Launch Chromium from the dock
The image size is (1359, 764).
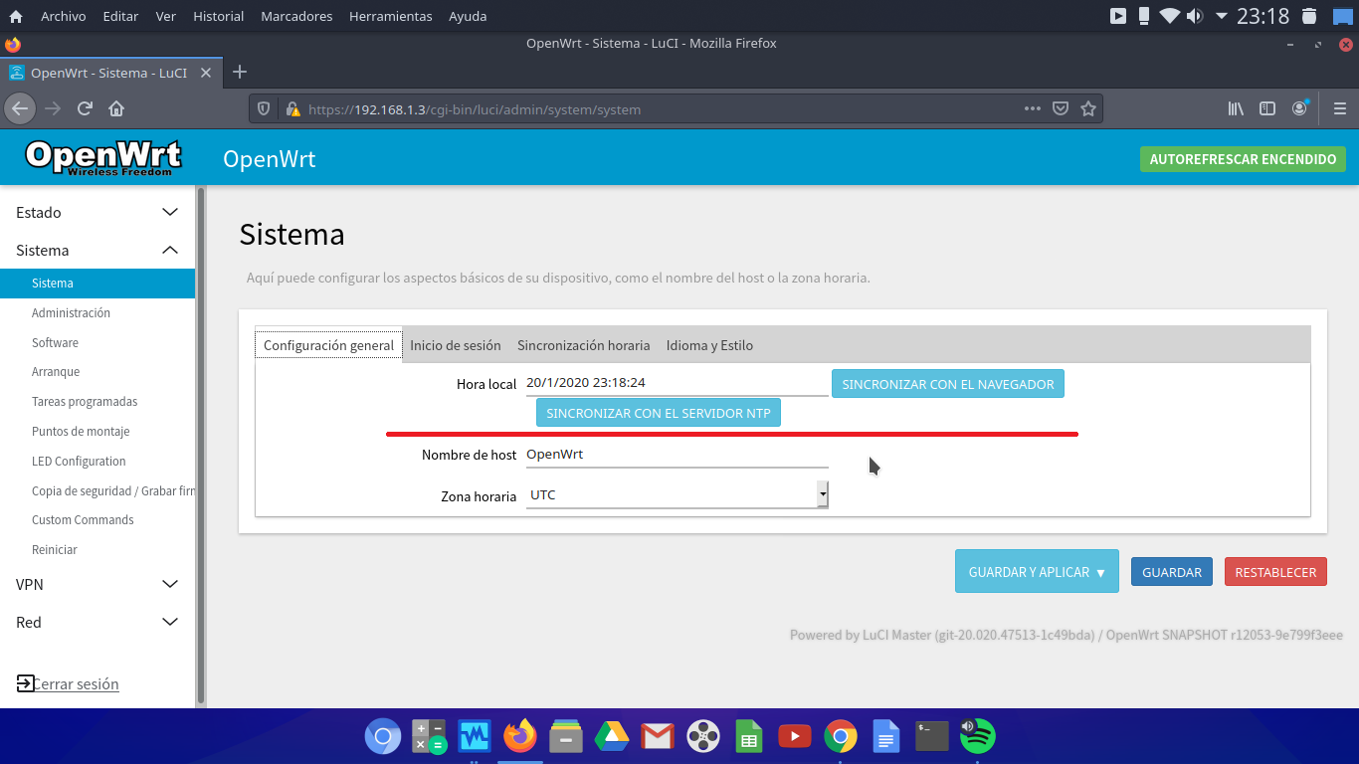point(383,736)
